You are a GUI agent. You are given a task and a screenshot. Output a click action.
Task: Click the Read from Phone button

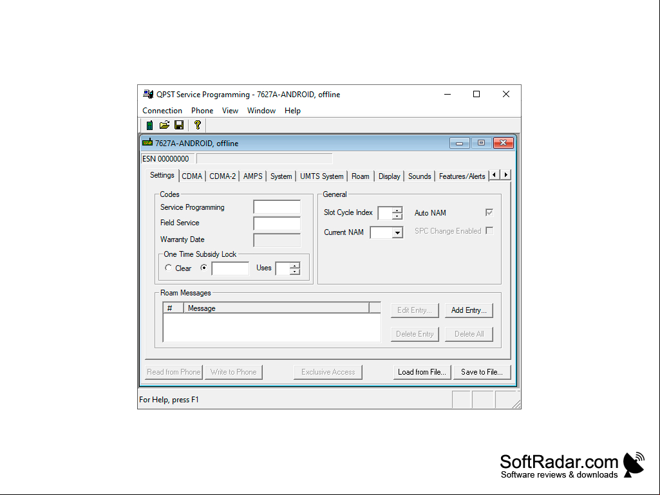(x=174, y=372)
